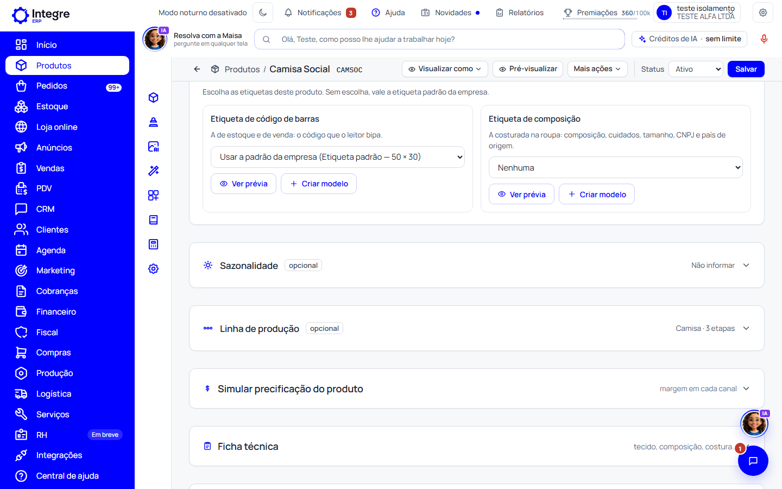Open Notificações bell icon
This screenshot has height=489, width=782.
288,12
